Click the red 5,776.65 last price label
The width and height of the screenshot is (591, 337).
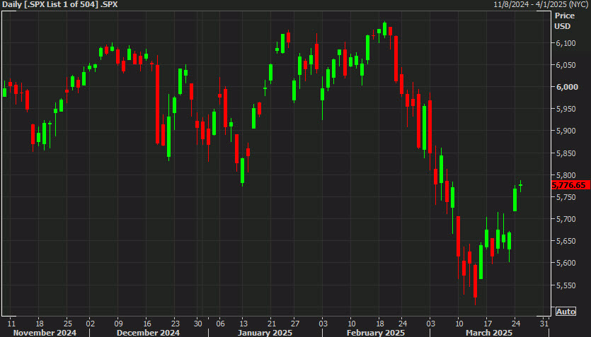pos(570,185)
